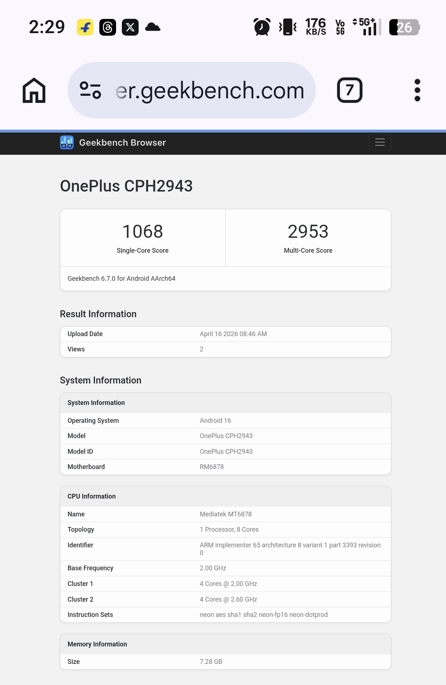Tap the 1068 Single-Core Score
446x685 pixels.
[143, 232]
